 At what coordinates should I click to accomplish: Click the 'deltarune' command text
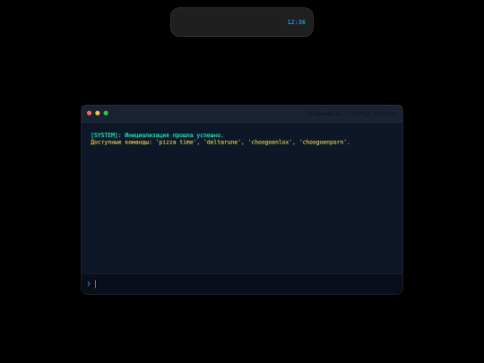pos(222,143)
